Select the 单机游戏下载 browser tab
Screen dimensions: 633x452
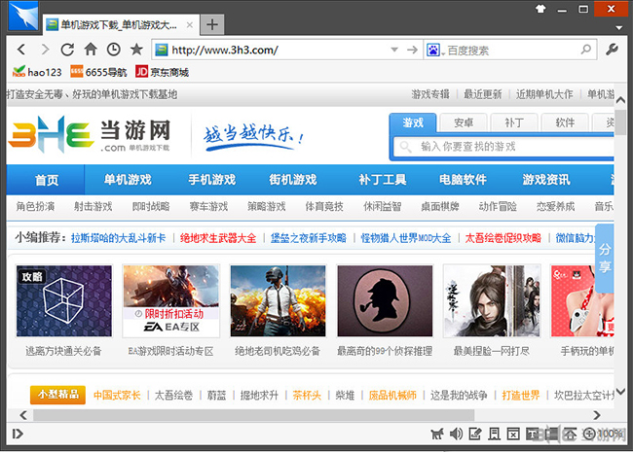[x=119, y=25]
